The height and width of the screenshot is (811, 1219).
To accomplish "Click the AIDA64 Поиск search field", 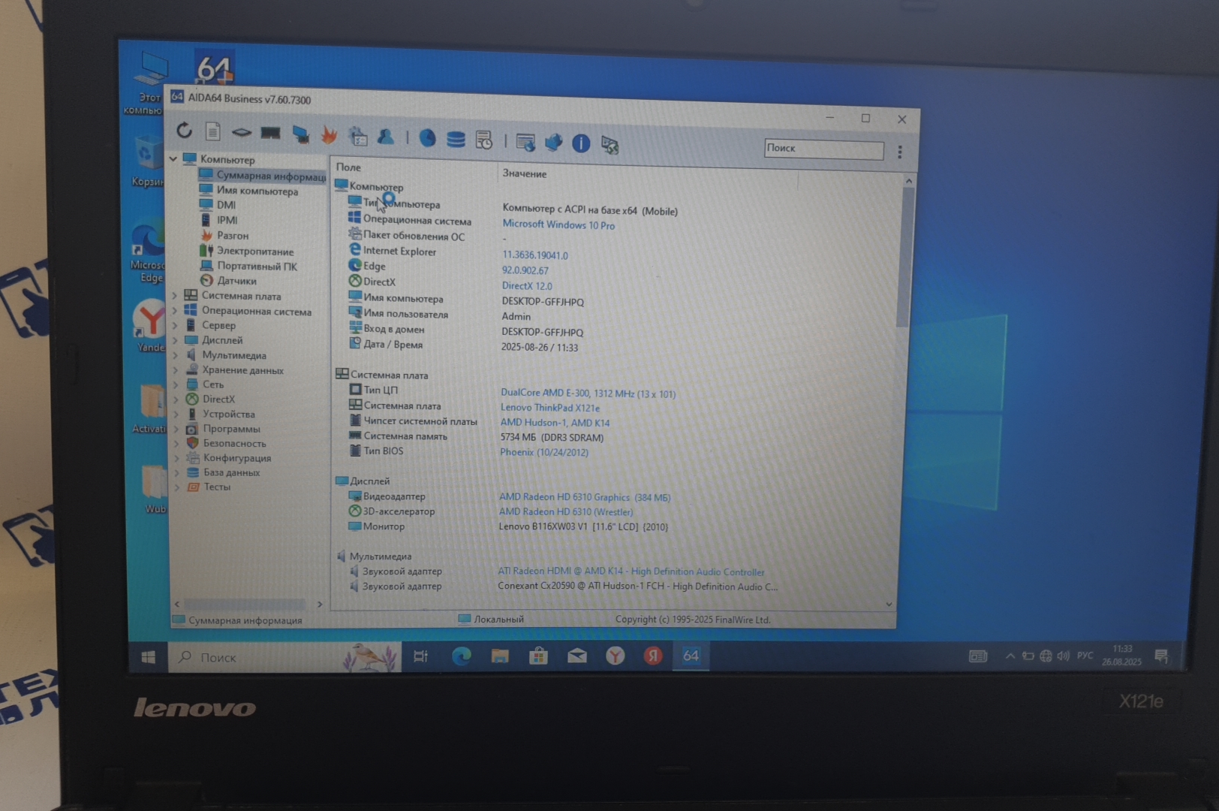I will (823, 149).
